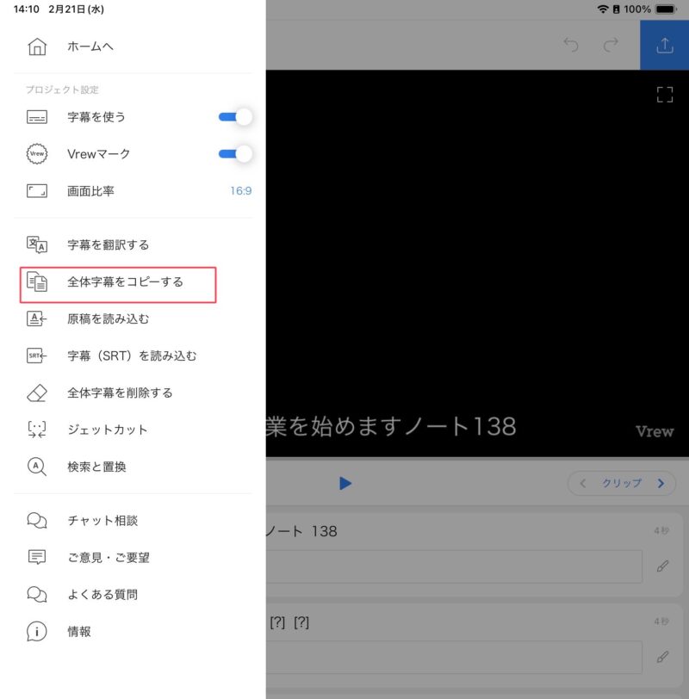Open the 16:9 screen ratio value
The image size is (689, 699).
241,191
